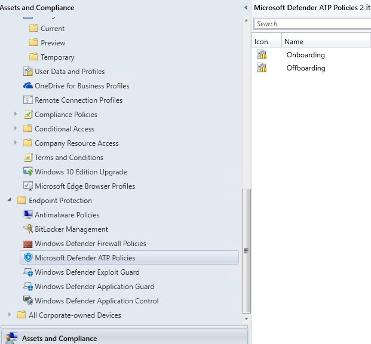Click the Exploit Guard icon

(28, 272)
